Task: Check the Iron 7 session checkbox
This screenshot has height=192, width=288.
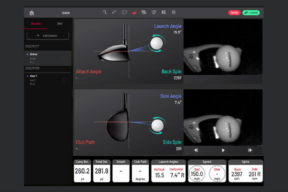Action: pos(64,80)
